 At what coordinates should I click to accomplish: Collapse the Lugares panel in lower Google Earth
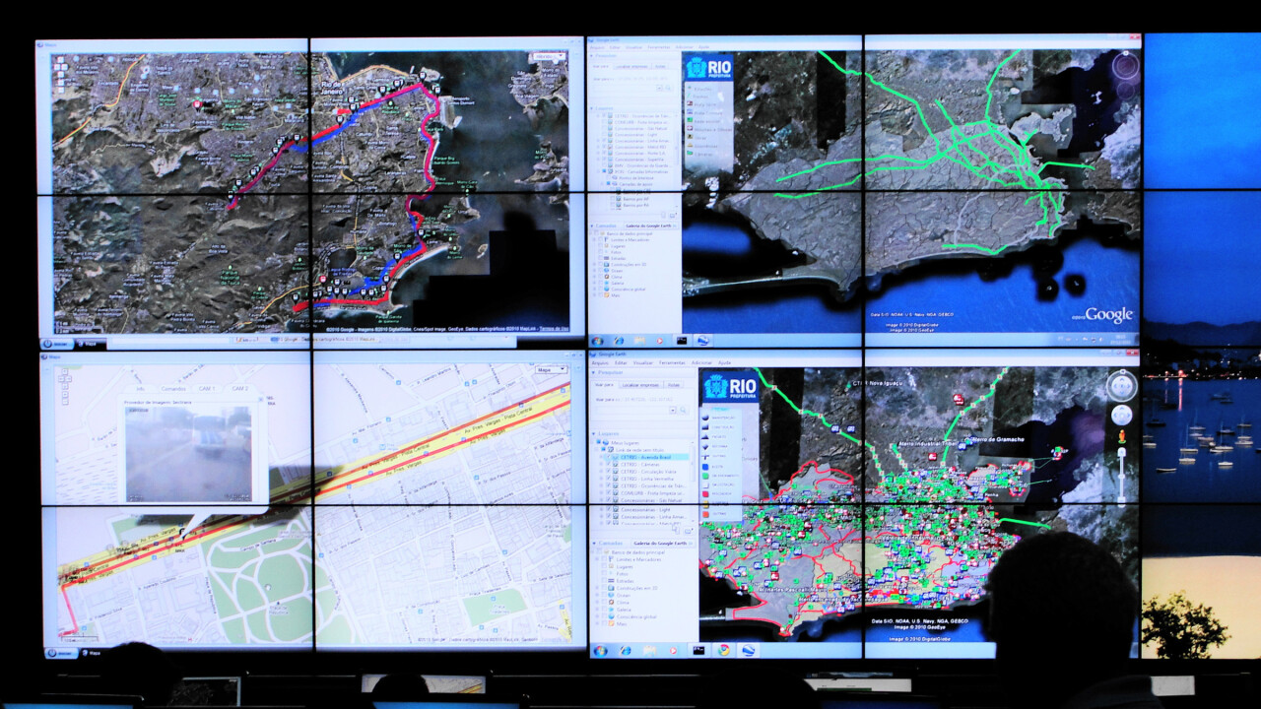[x=595, y=433]
